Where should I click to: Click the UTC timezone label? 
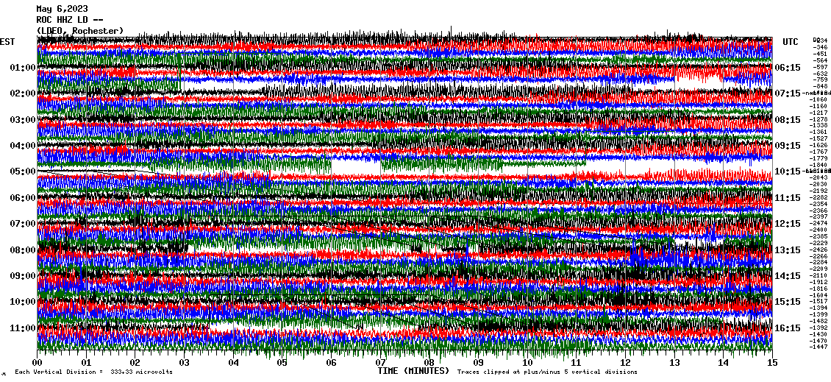(x=791, y=41)
